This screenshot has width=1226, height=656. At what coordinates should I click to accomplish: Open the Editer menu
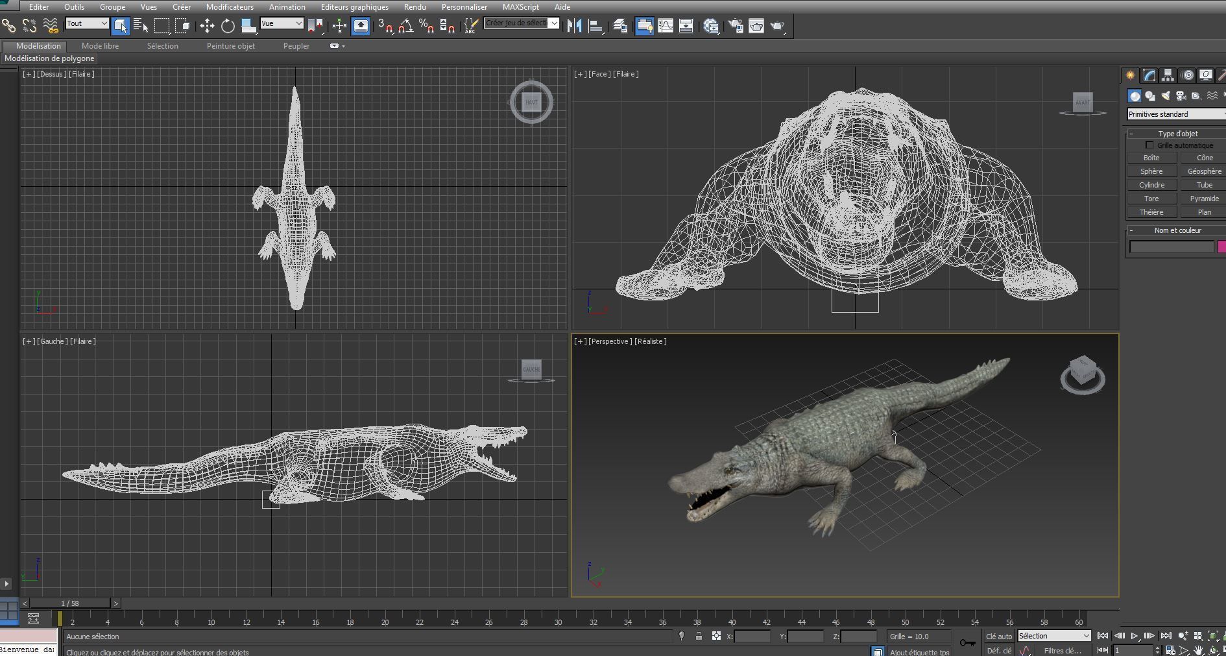click(39, 7)
